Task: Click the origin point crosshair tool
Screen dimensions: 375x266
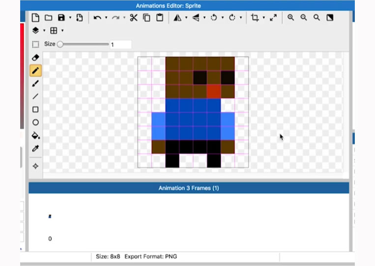Action: click(x=35, y=166)
